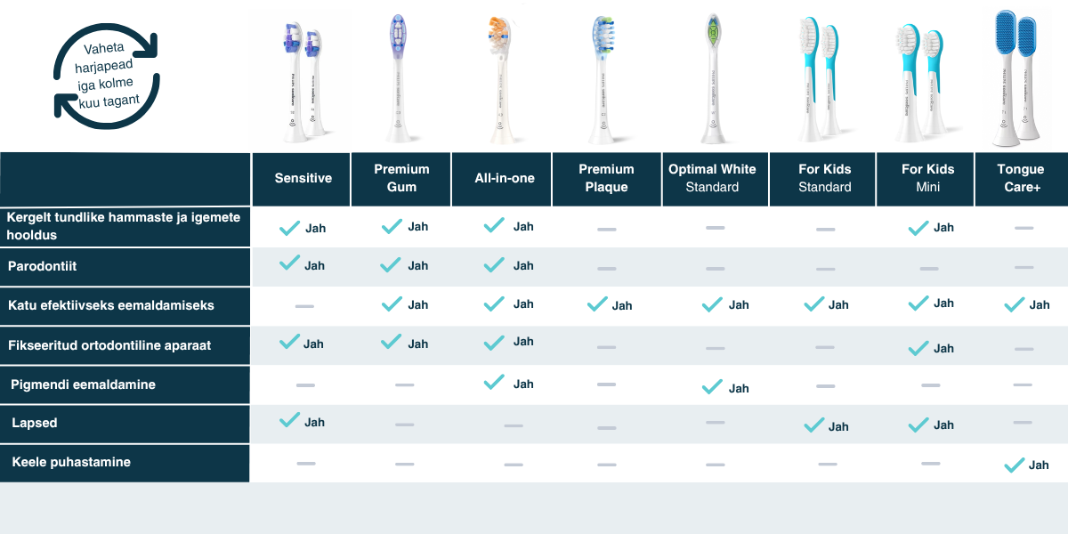Select the Premium Gum column header
Viewport: 1068px width, 534px height.
tap(401, 178)
